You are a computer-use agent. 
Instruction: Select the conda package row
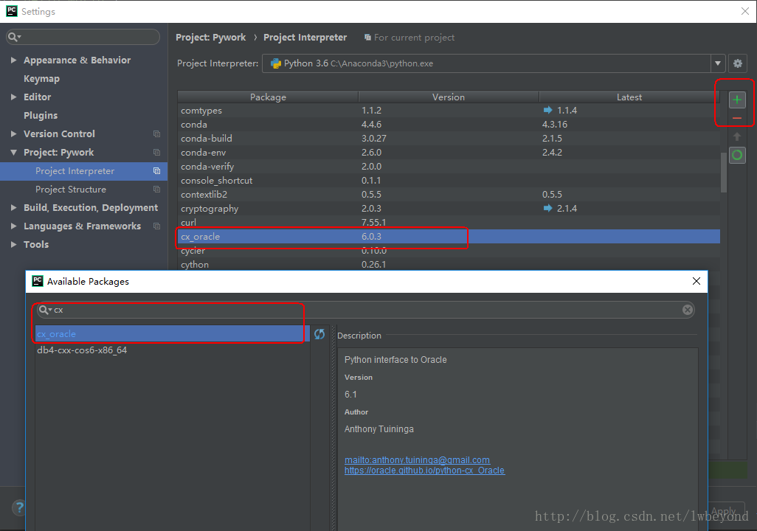tap(449, 125)
